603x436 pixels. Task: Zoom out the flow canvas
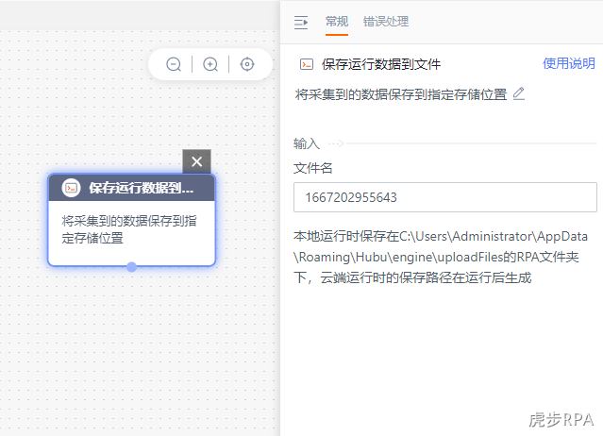click(174, 64)
